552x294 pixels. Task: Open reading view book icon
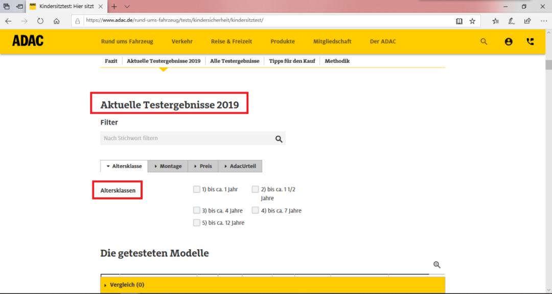(459, 21)
